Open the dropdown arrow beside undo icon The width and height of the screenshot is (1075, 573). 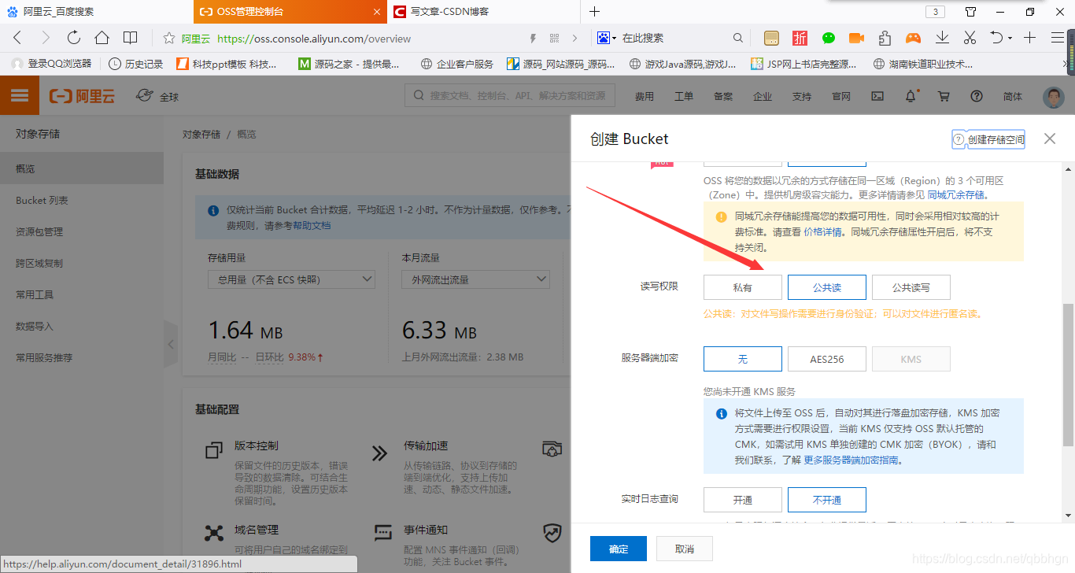(x=1009, y=39)
